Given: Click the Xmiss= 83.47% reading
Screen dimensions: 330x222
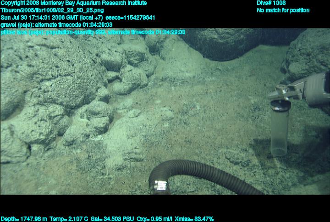Looking at the screenshot, I should coord(194,219).
